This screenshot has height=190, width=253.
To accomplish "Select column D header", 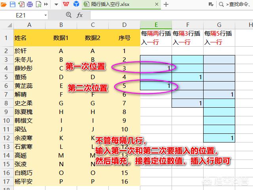I will pos(124,25).
